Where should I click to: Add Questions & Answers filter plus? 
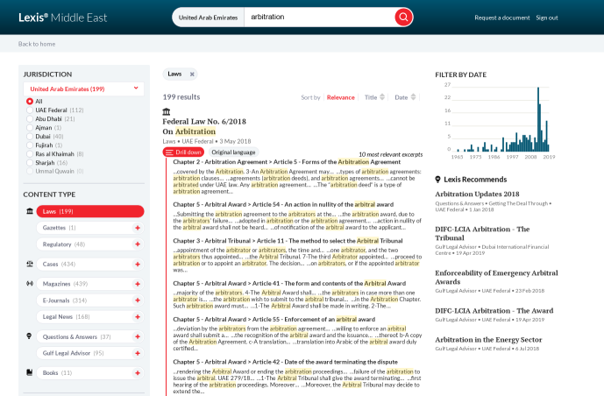[137, 336]
